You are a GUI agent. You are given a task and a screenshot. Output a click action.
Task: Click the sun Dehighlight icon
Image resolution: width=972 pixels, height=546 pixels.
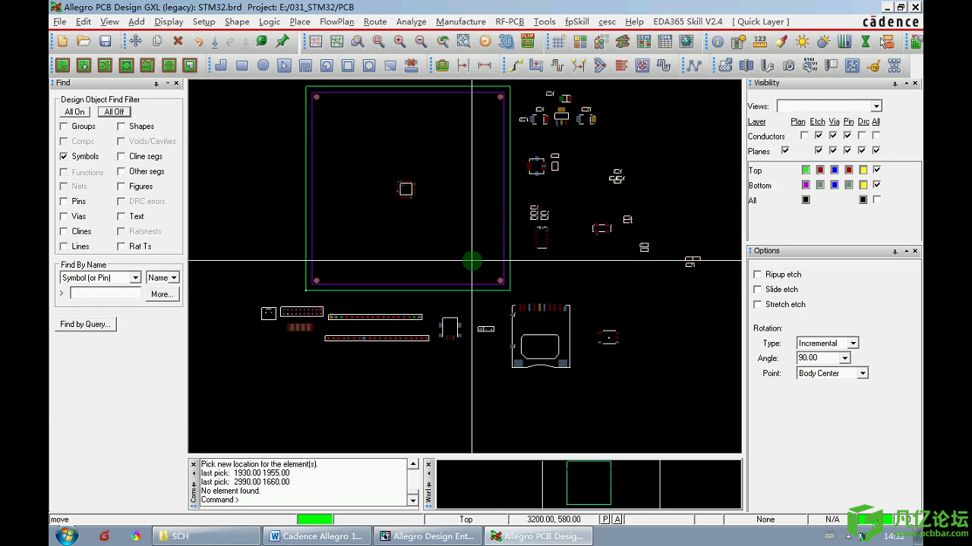[803, 42]
